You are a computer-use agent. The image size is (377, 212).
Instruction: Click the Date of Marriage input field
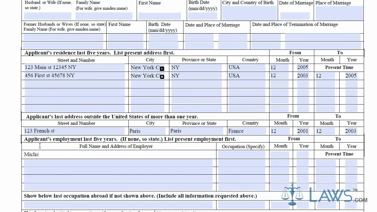[x=295, y=16]
